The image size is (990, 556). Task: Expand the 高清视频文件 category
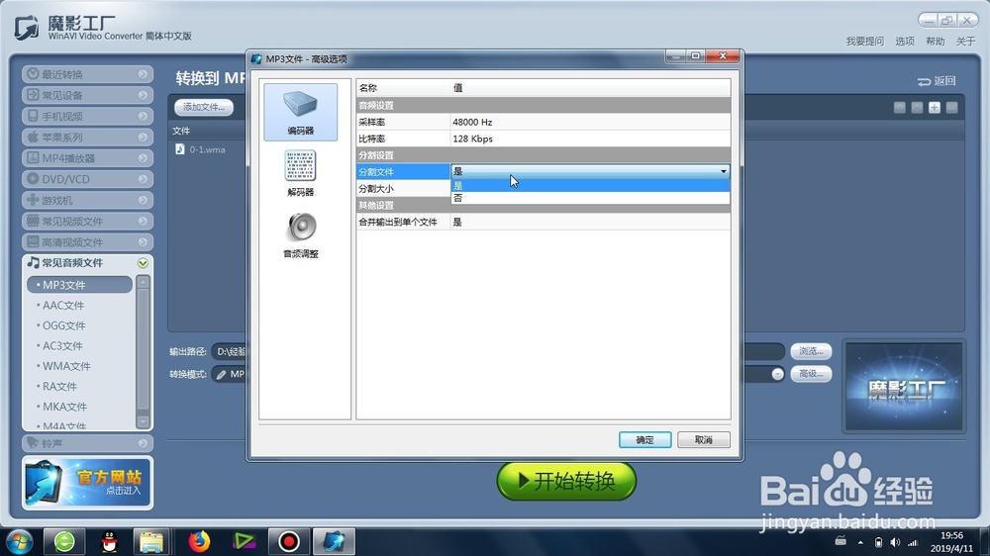point(88,242)
